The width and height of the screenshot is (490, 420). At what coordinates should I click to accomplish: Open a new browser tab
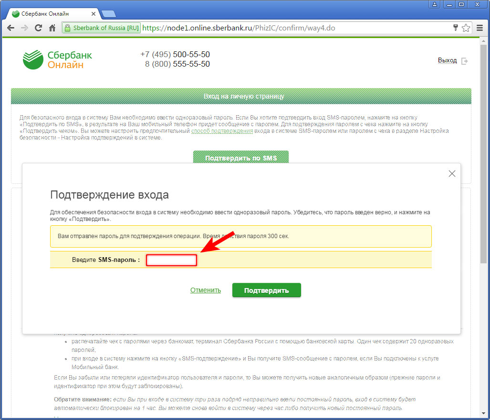[109, 14]
